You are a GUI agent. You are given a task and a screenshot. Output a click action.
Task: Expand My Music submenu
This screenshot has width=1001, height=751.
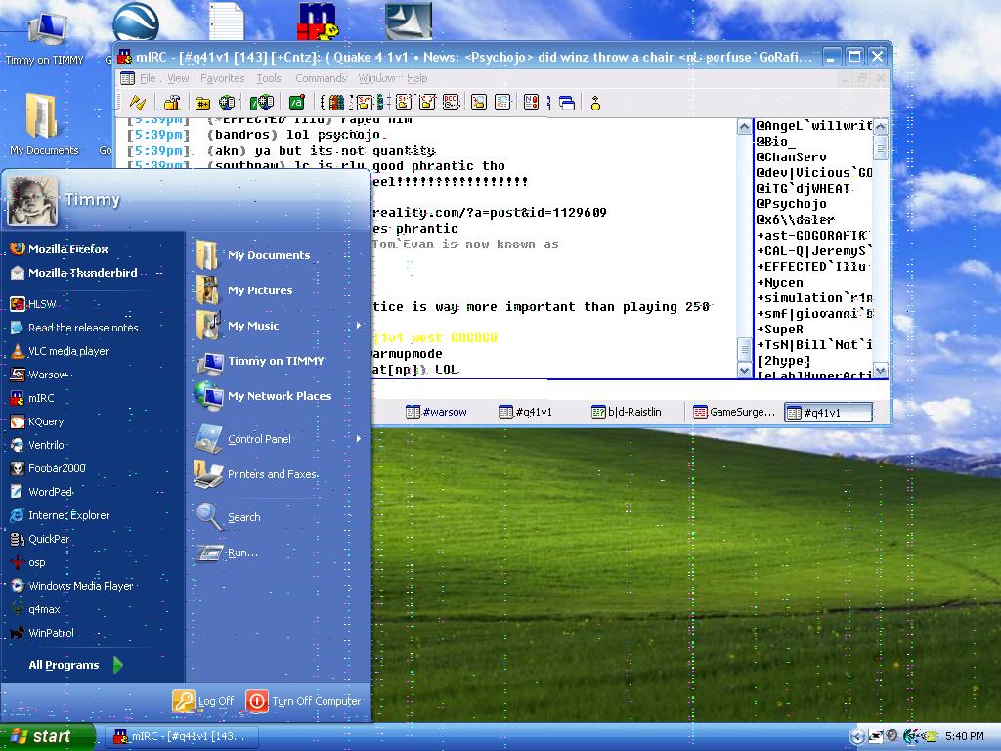coord(359,326)
